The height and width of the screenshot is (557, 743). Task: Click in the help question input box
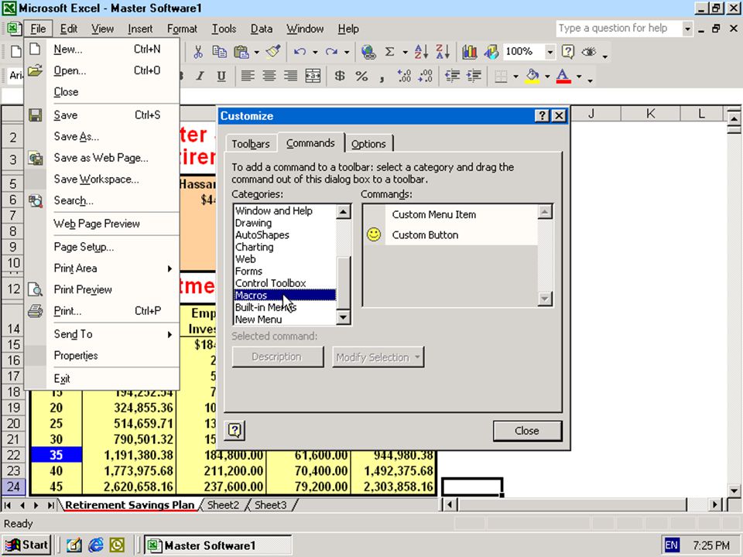619,29
